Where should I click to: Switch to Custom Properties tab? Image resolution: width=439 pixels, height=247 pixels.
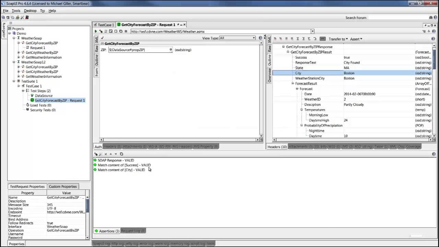(63, 186)
